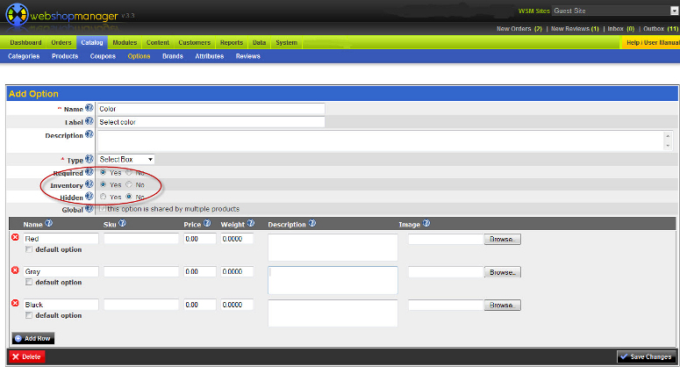Remove the Black row using its red X icon

(x=15, y=303)
